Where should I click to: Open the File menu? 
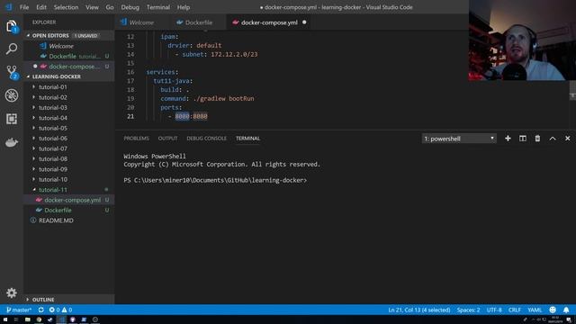pos(24,7)
